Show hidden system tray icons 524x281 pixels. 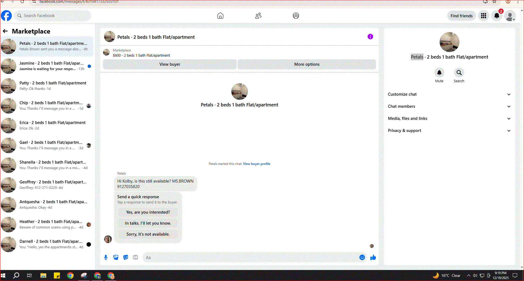(468, 276)
